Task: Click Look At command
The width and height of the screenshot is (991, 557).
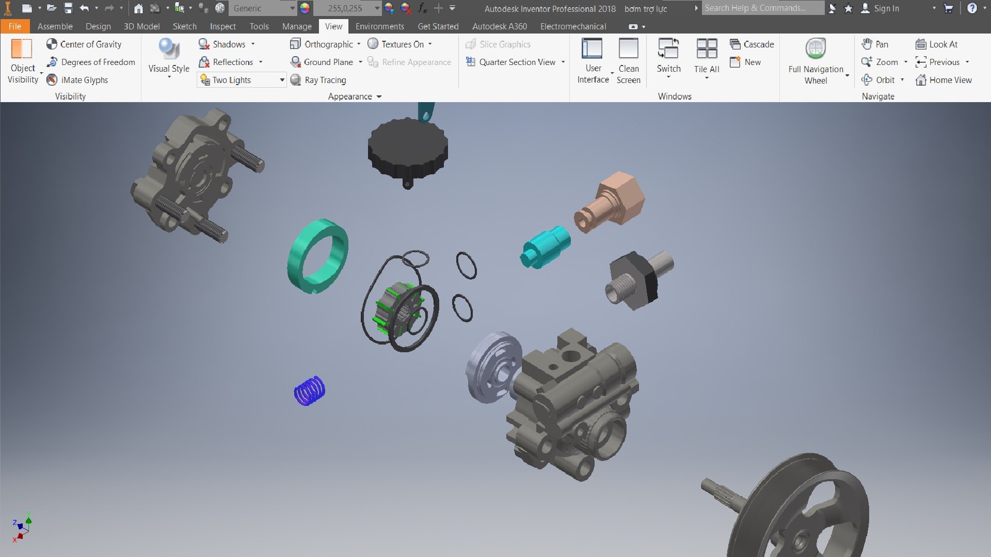Action: pyautogui.click(x=936, y=44)
